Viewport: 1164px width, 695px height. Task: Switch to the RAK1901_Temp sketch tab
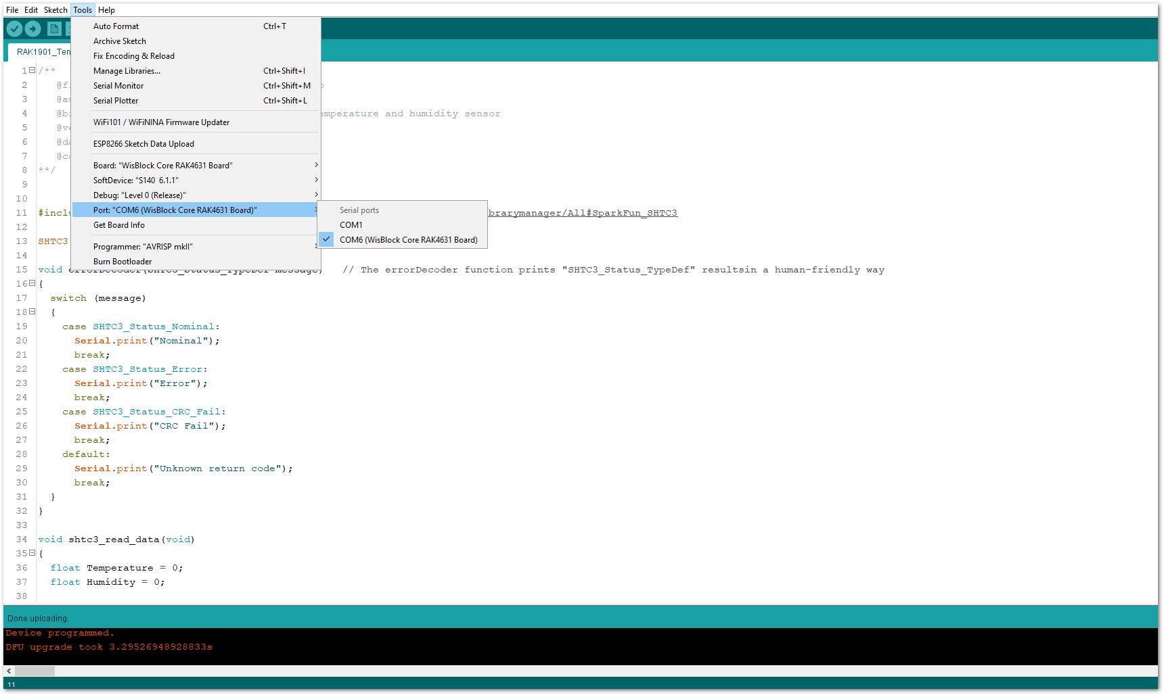click(x=41, y=52)
